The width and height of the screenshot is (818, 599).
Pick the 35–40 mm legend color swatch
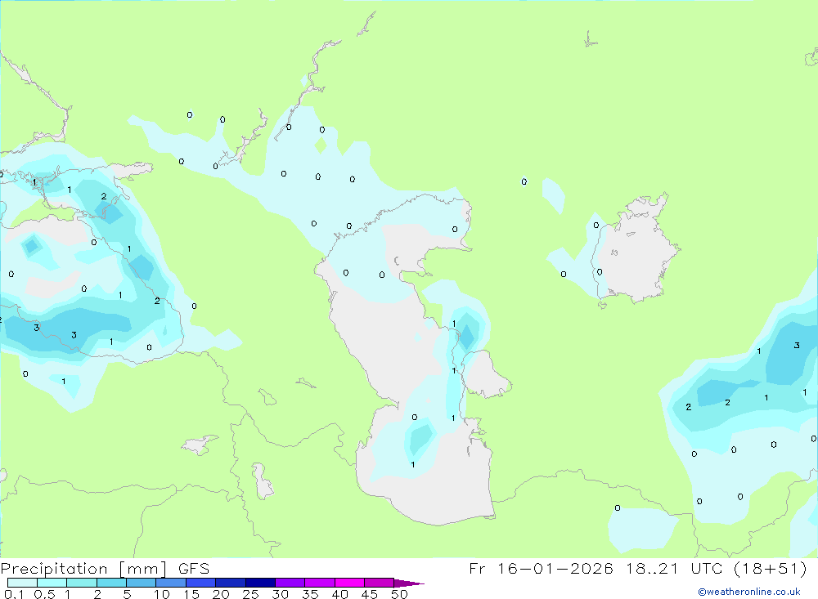320,583
